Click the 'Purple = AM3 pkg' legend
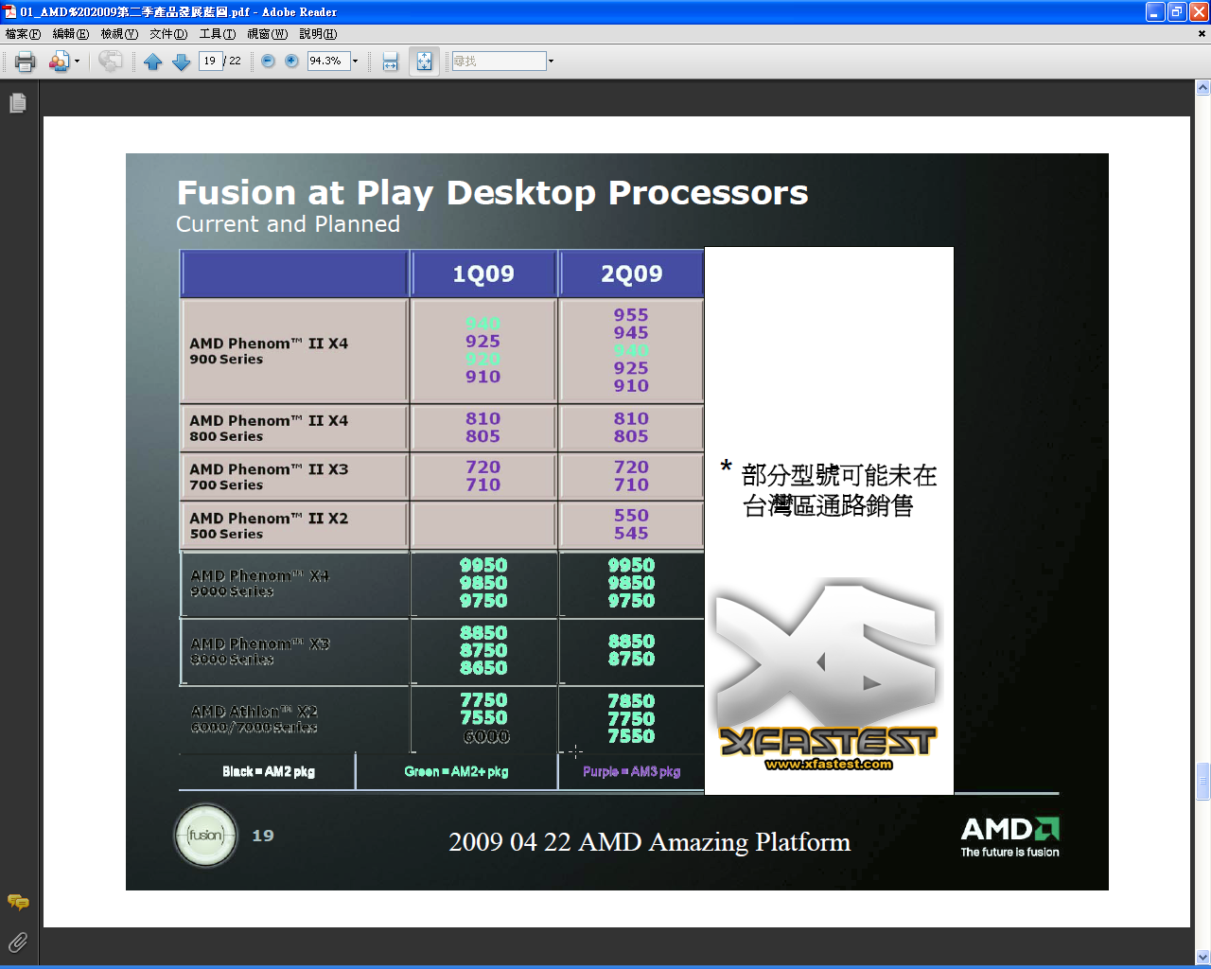The image size is (1211, 969). tap(631, 771)
